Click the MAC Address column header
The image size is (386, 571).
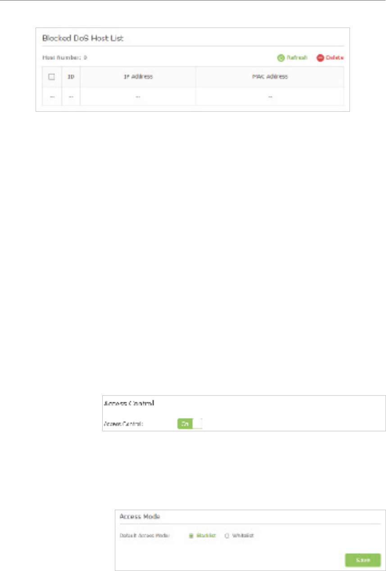coord(270,77)
